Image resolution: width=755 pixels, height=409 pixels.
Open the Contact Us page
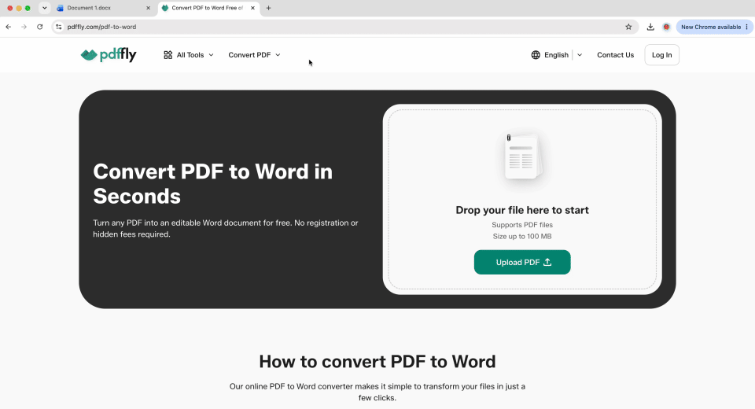coord(615,55)
